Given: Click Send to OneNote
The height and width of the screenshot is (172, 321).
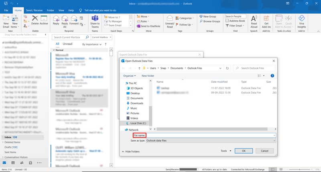Looking at the screenshot, I should pos(148,26).
